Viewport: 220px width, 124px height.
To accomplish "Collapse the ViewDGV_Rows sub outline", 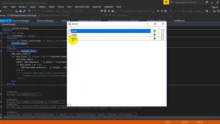I will pos(1,51).
